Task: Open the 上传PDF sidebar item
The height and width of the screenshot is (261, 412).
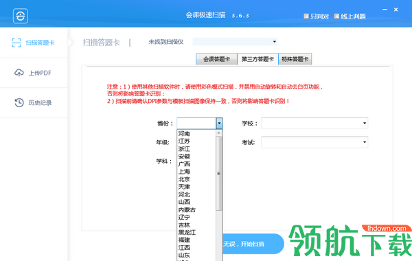Action: point(34,73)
